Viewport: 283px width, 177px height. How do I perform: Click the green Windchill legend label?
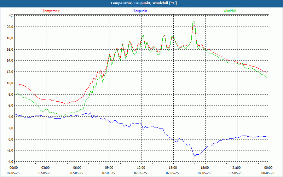230,11
